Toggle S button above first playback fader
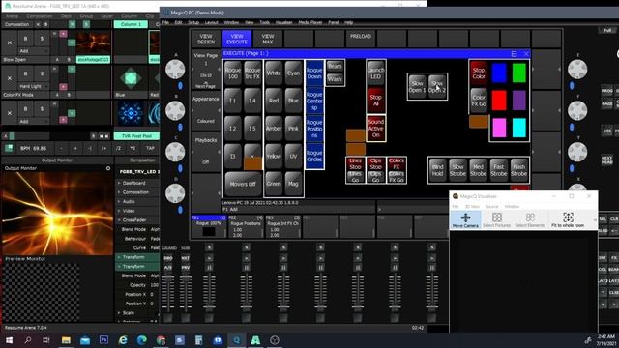Image resolution: width=619 pixels, height=348 pixels. pyautogui.click(x=209, y=247)
